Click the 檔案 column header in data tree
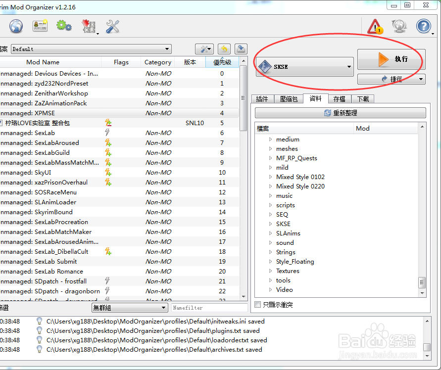This screenshot has height=370, width=441. point(304,129)
